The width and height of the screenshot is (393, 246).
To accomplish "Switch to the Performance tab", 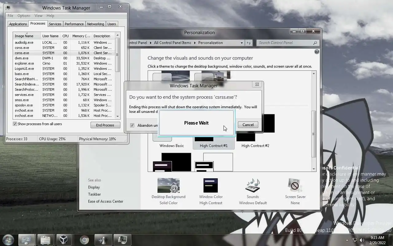I will point(74,24).
